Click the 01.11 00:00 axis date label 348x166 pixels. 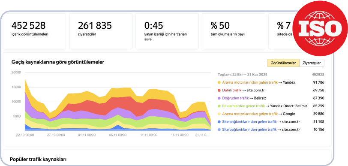click(87, 135)
